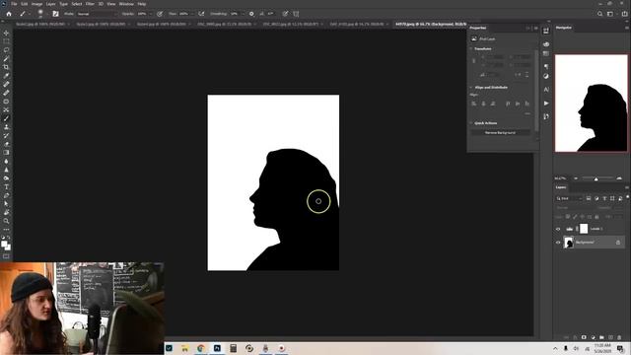Click the zoom in icon in Navigator
The height and width of the screenshot is (355, 631).
click(619, 178)
